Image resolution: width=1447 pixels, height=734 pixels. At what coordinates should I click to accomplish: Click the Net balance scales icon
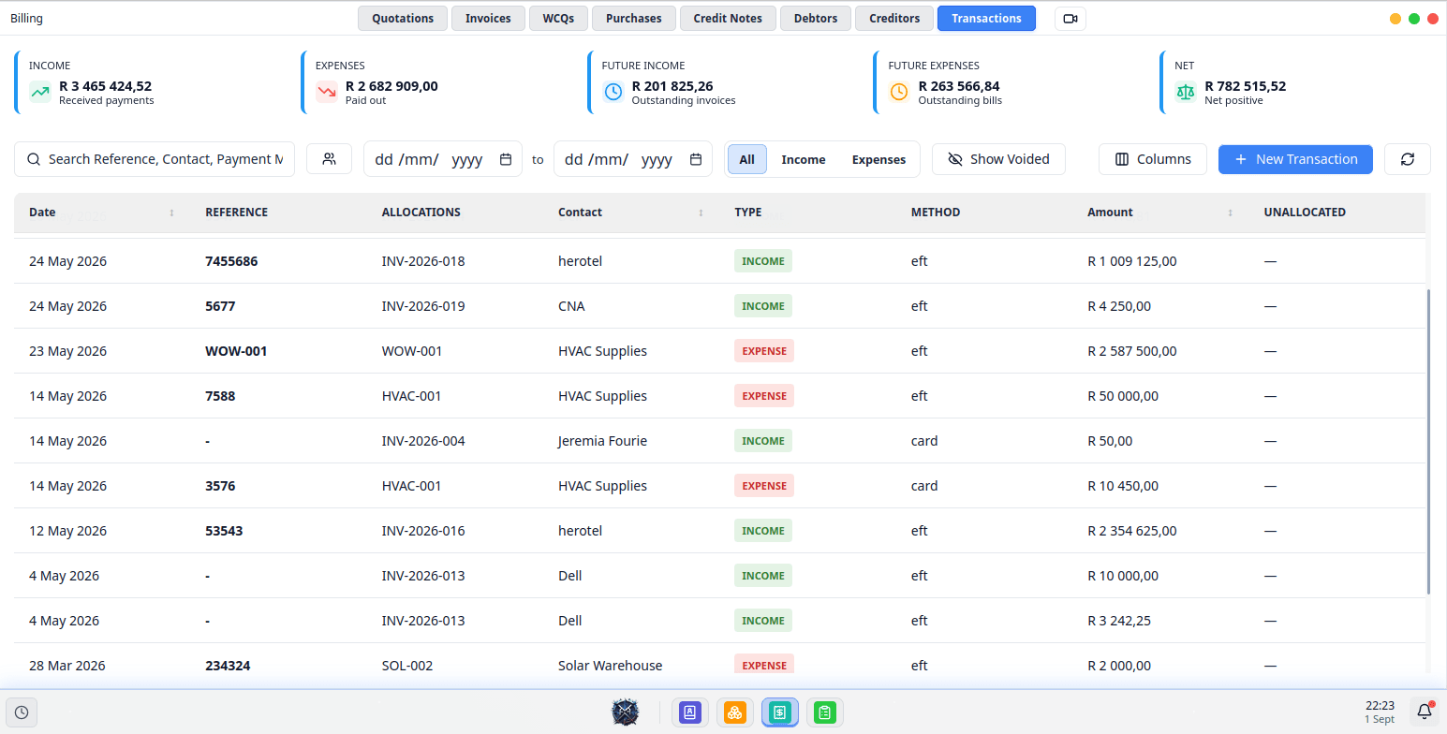coord(1186,92)
